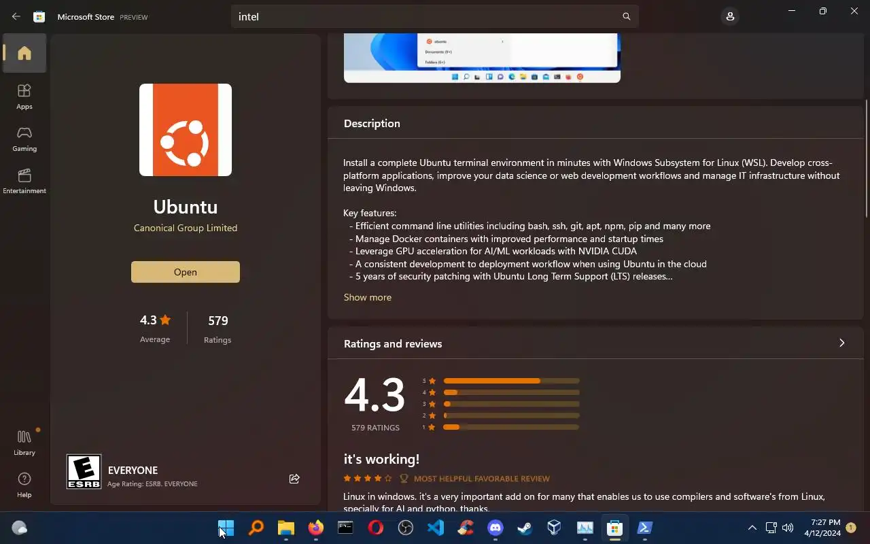Open the terminal console from the taskbar
This screenshot has height=544, width=870.
pyautogui.click(x=345, y=528)
